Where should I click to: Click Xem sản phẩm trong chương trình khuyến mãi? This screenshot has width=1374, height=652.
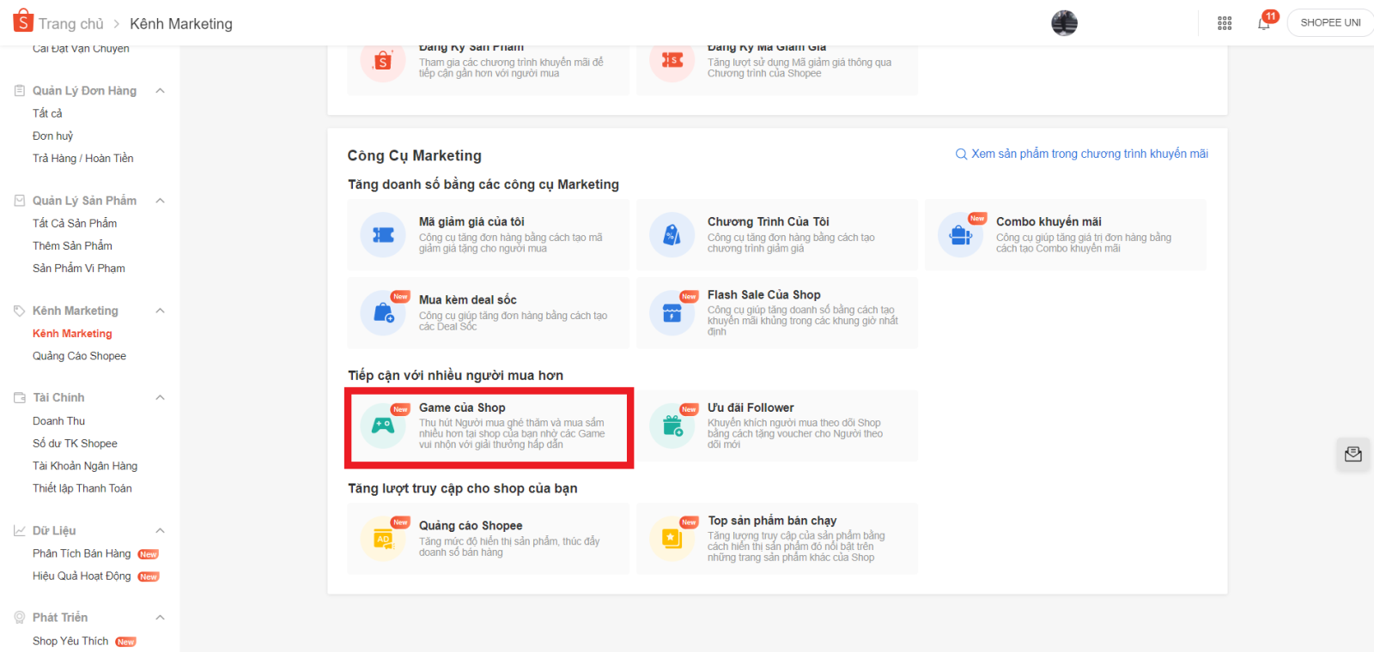click(x=1088, y=154)
